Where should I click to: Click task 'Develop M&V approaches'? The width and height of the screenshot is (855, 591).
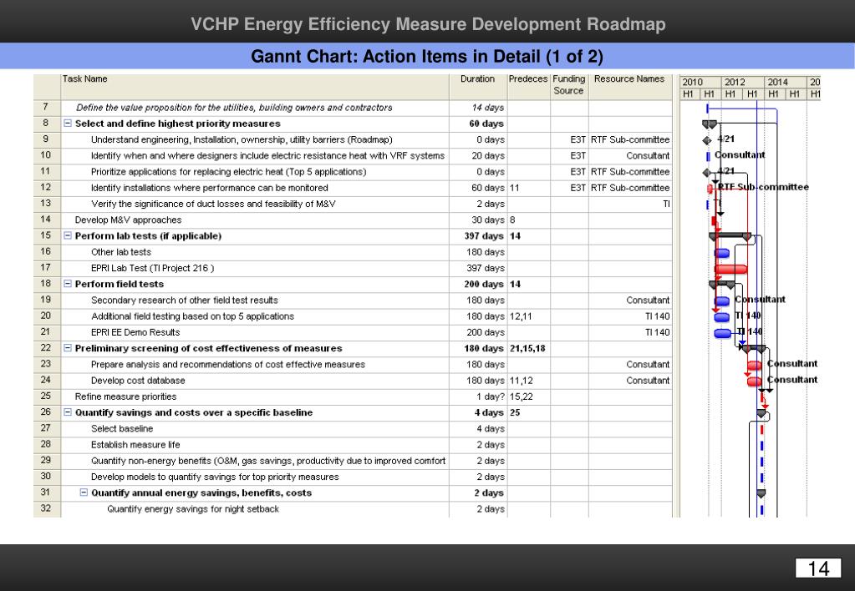pyautogui.click(x=128, y=220)
